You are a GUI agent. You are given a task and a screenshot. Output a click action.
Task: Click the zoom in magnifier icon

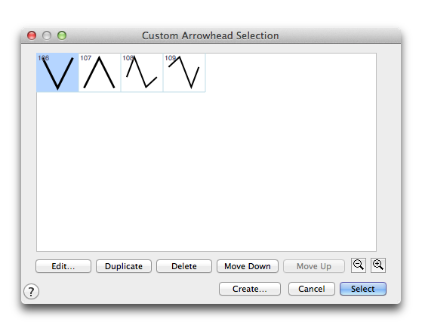tap(378, 265)
